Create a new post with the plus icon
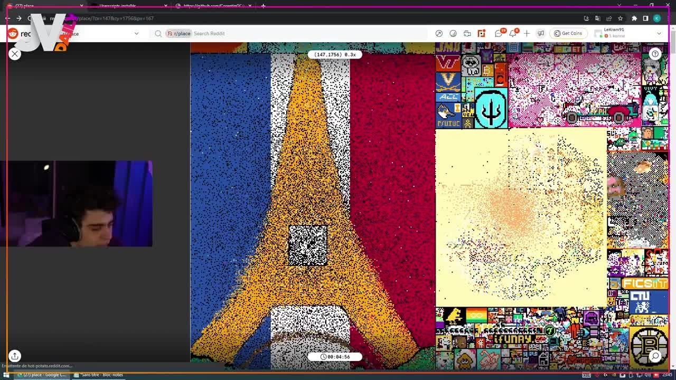Screen dimensions: 676x380 [x=527, y=33]
